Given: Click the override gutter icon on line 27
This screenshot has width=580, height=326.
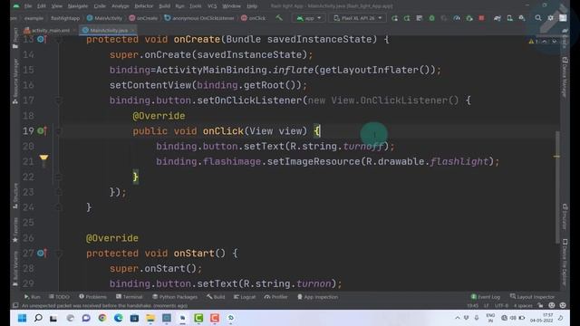Looking at the screenshot, I should pyautogui.click(x=42, y=253).
